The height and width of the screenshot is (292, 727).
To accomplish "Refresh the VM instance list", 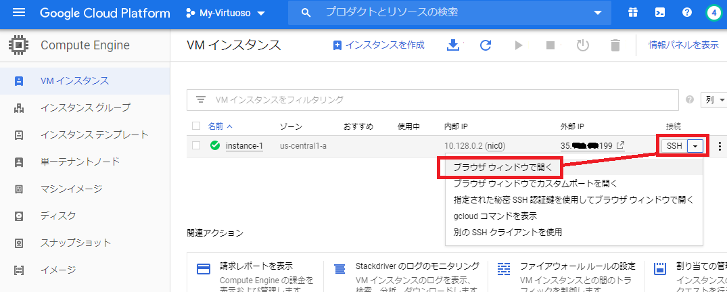I will coord(486,45).
